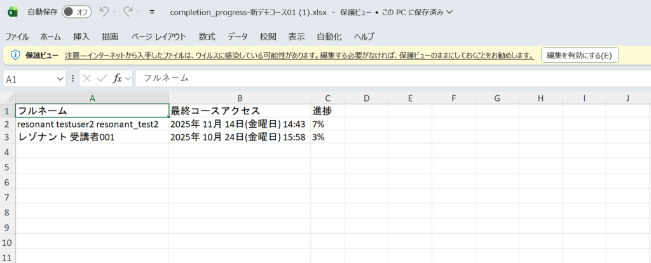
Task: Click the 編集を有効にする(E) button
Action: [x=579, y=56]
